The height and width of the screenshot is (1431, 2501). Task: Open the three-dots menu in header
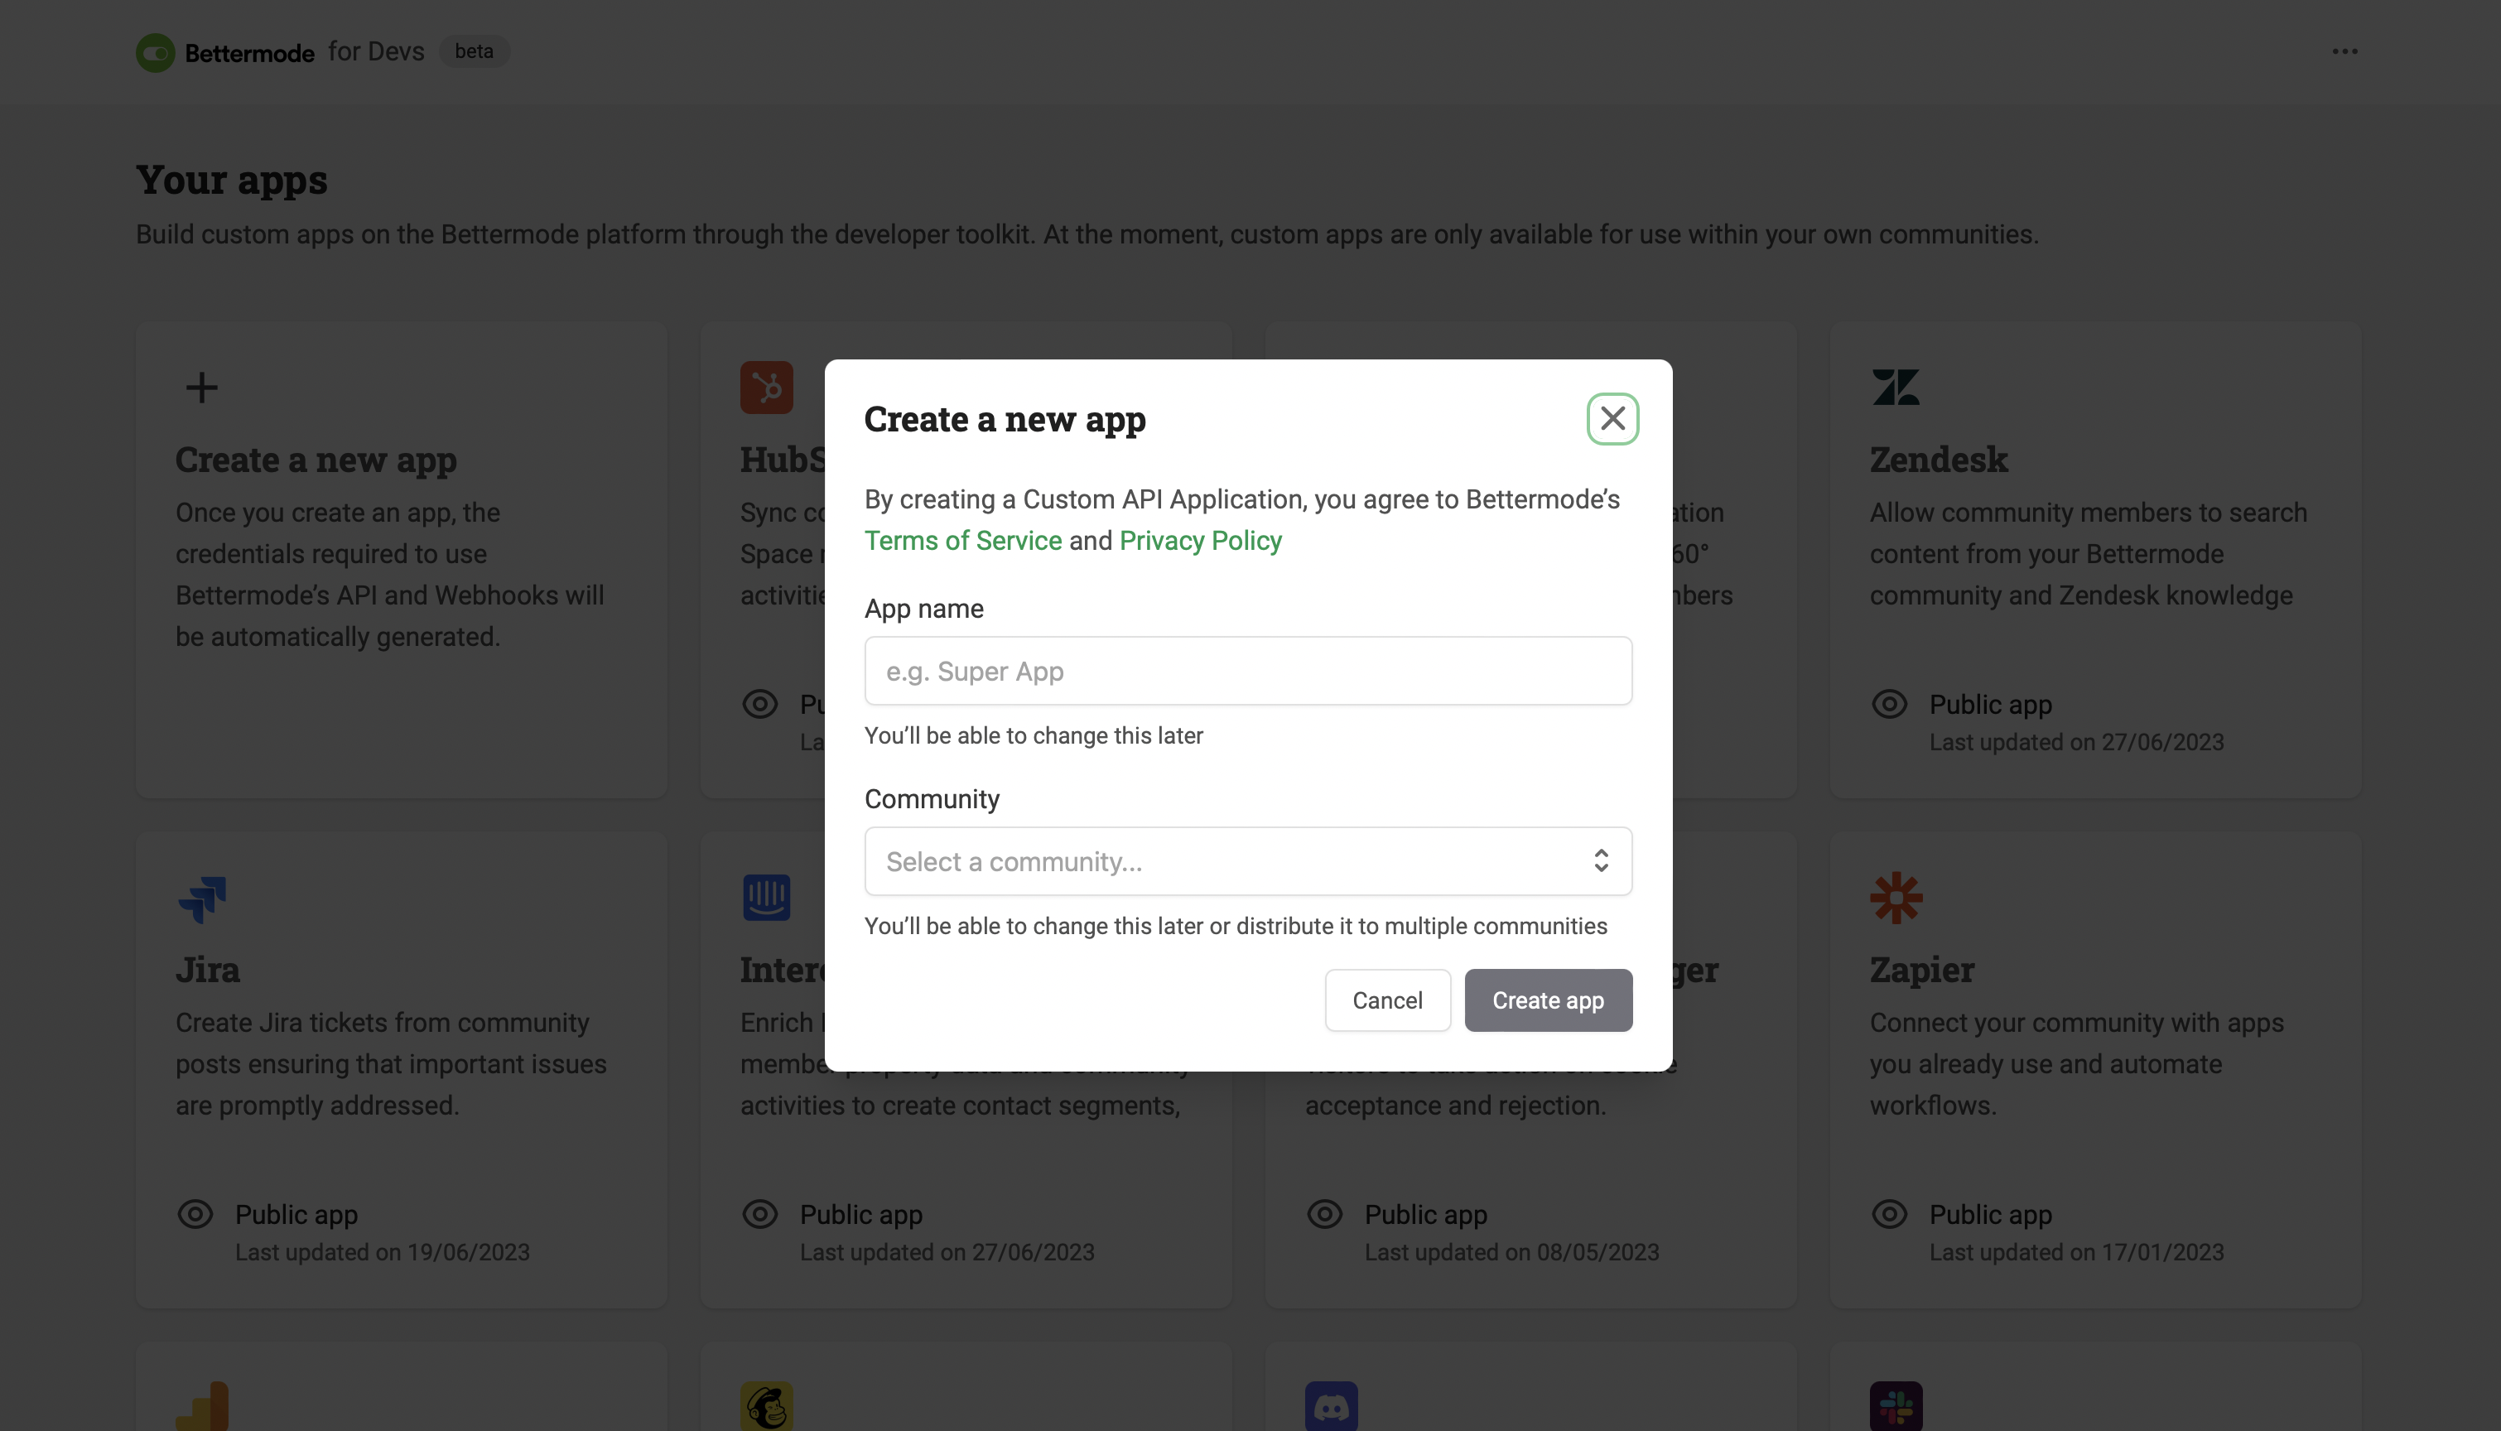click(2344, 51)
